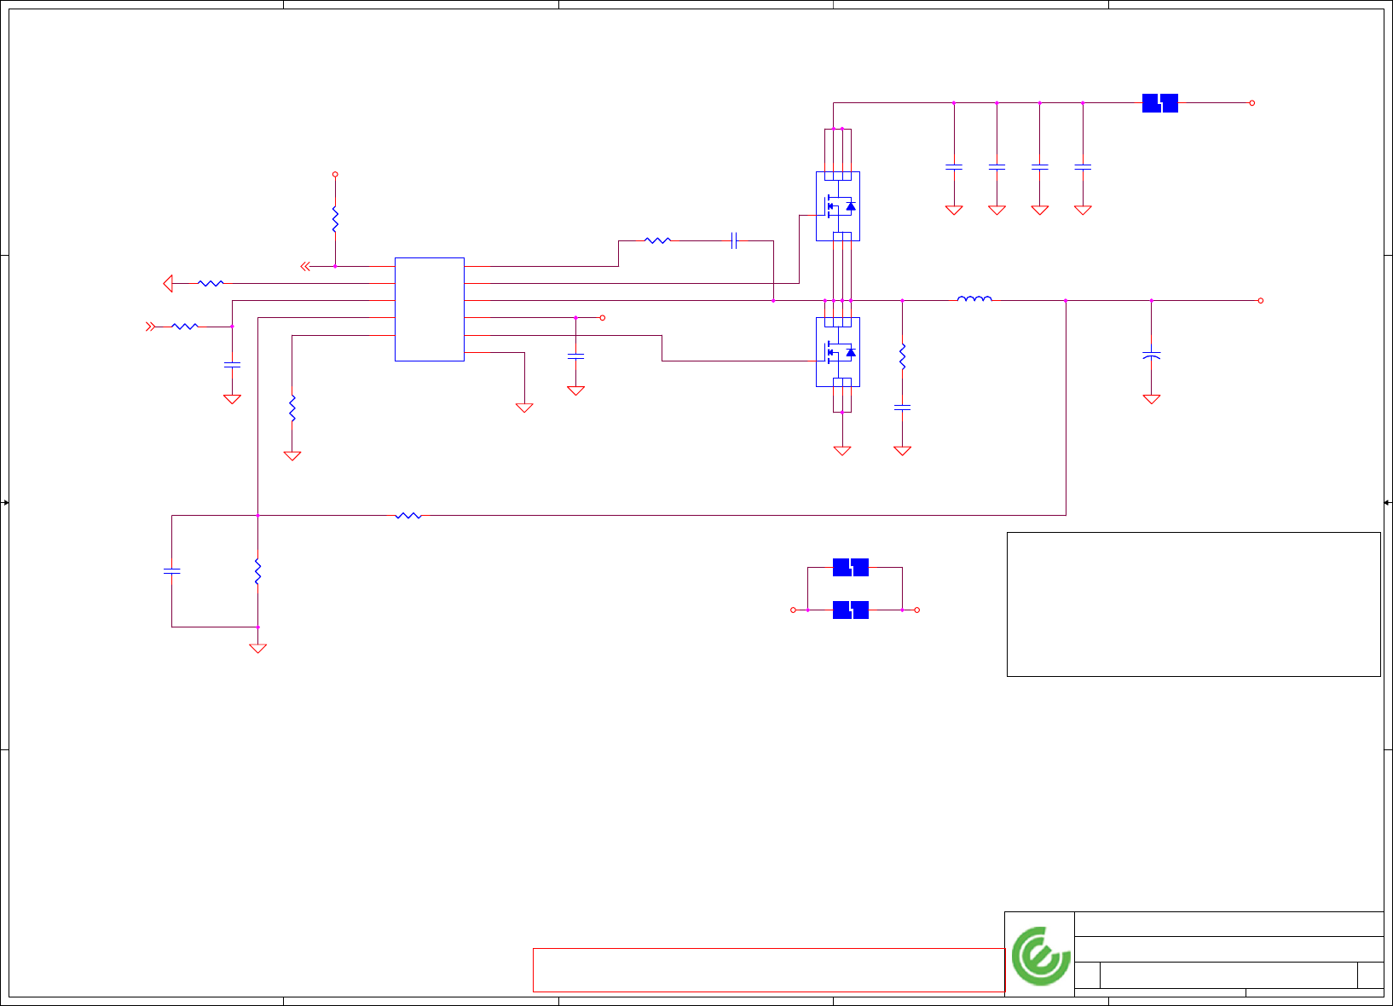Click left terminal circle of parallel jumpers
The height and width of the screenshot is (1006, 1393).
click(x=794, y=610)
